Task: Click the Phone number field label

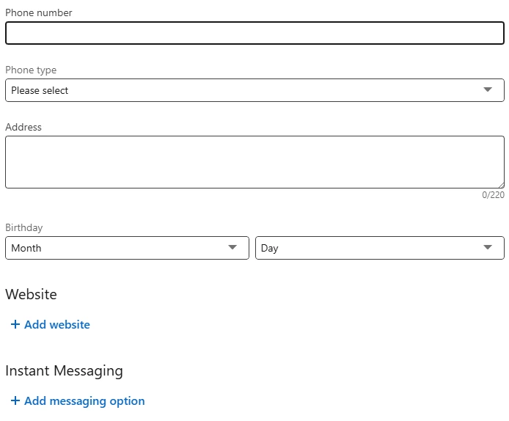Action: point(39,12)
